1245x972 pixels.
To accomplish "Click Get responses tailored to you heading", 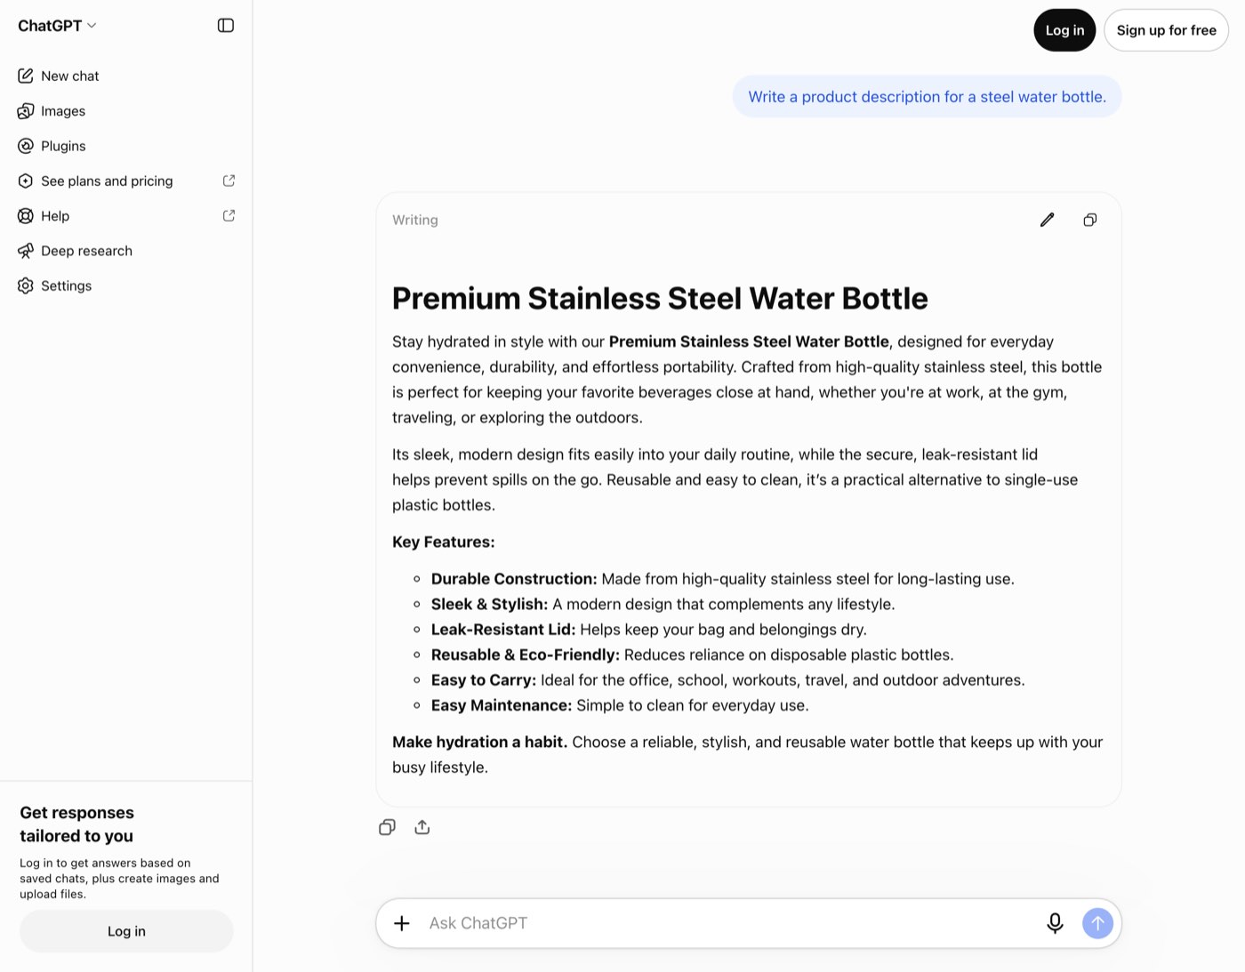I will click(x=76, y=824).
